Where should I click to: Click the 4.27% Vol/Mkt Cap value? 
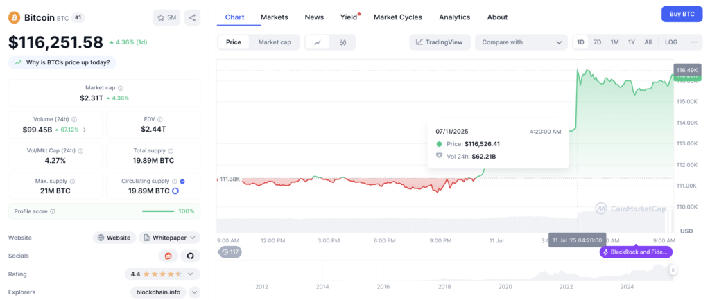tap(54, 161)
